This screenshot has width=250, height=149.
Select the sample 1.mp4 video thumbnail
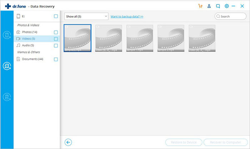pos(140,38)
